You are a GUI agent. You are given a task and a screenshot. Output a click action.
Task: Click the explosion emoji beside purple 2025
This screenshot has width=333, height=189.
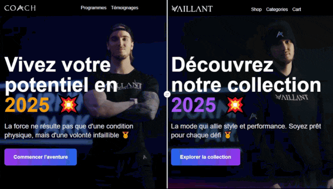(x=235, y=105)
